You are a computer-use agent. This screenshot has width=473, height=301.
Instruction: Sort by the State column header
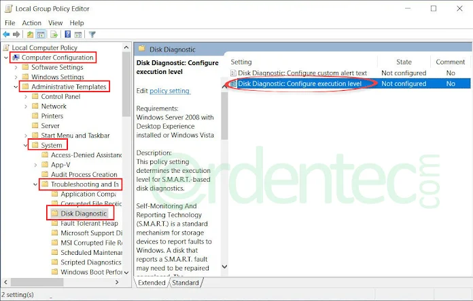point(404,62)
